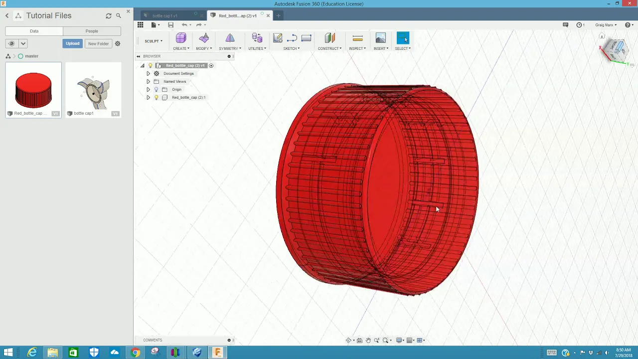Click the Redo arrow
This screenshot has height=359, width=638.
pyautogui.click(x=198, y=25)
